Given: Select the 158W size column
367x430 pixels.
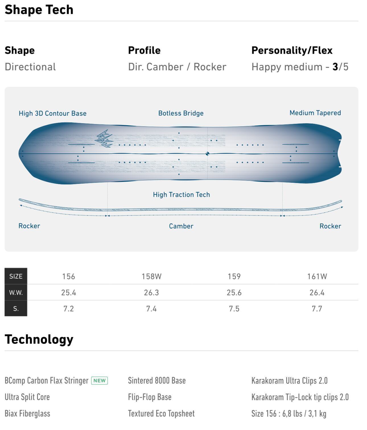Looking at the screenshot, I should (x=151, y=276).
